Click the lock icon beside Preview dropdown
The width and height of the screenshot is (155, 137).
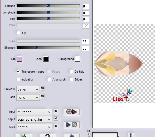(42, 88)
